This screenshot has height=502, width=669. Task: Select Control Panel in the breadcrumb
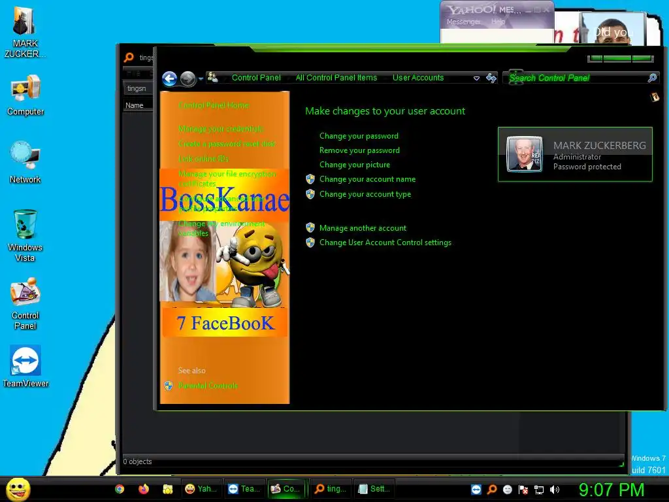256,78
